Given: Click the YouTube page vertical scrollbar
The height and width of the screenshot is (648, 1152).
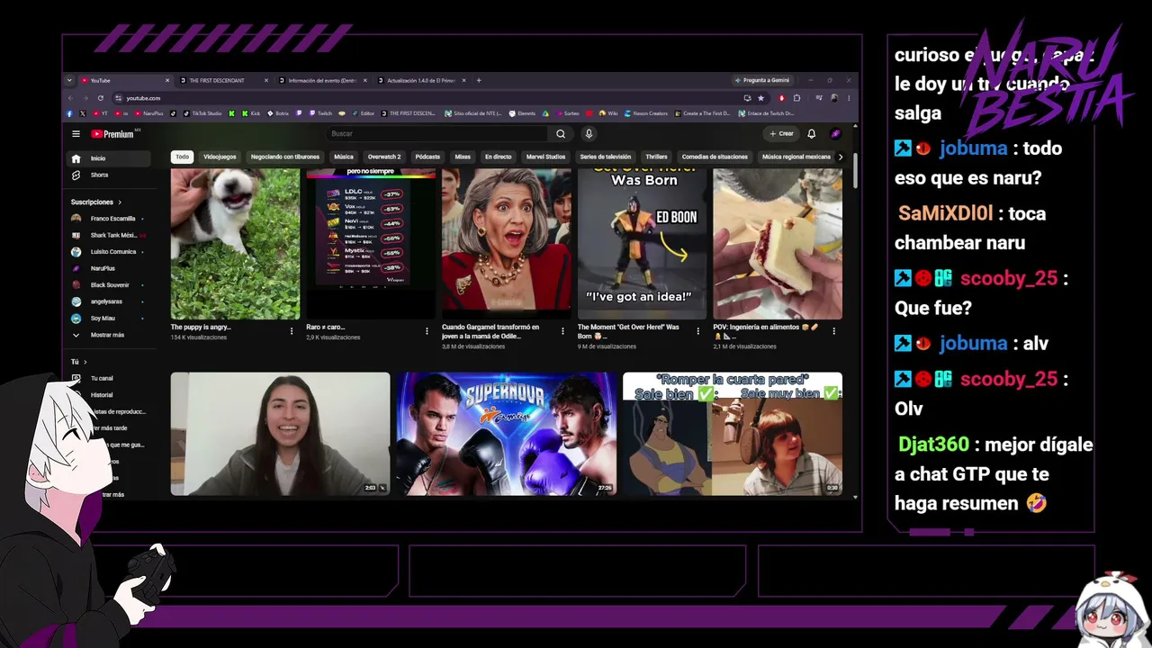Looking at the screenshot, I should click(855, 171).
